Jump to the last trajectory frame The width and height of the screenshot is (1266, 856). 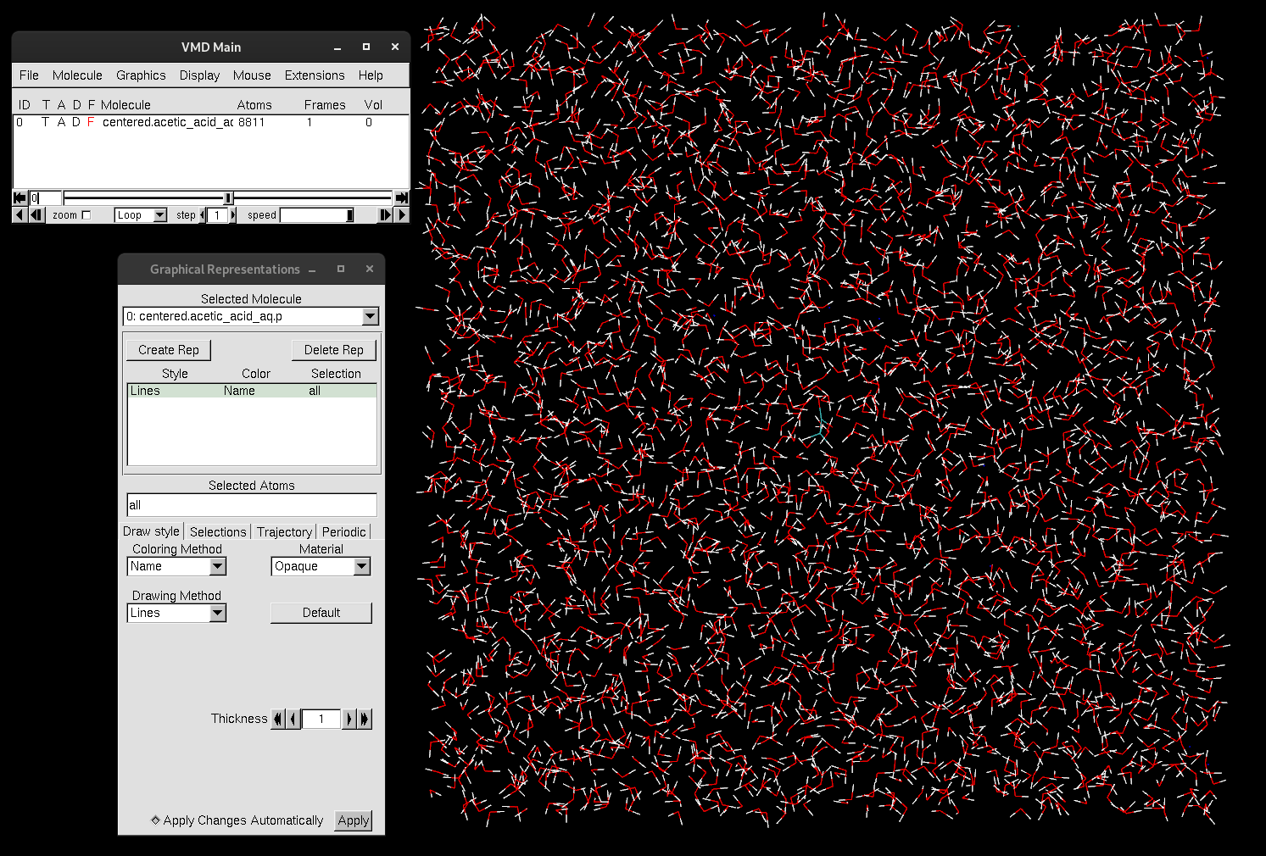(x=402, y=197)
